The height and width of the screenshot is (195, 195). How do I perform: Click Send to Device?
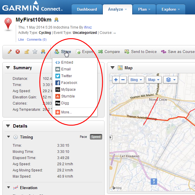pos(141,52)
